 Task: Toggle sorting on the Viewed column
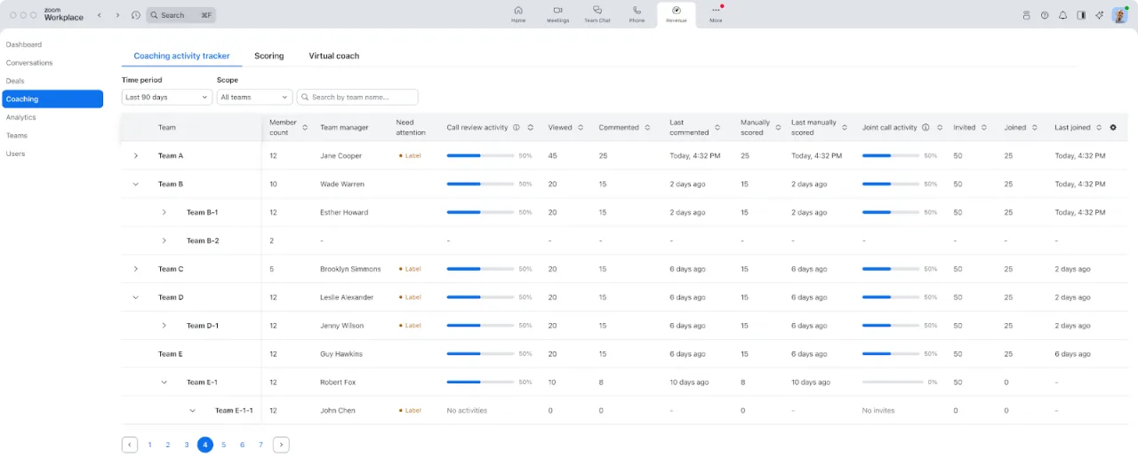coord(581,128)
